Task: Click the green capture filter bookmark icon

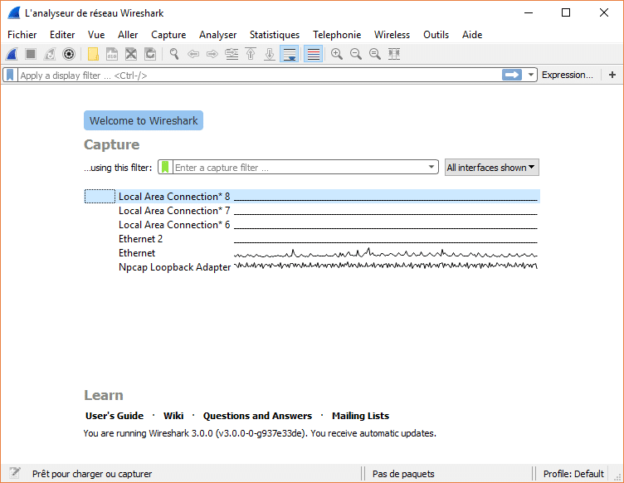Action: tap(165, 167)
